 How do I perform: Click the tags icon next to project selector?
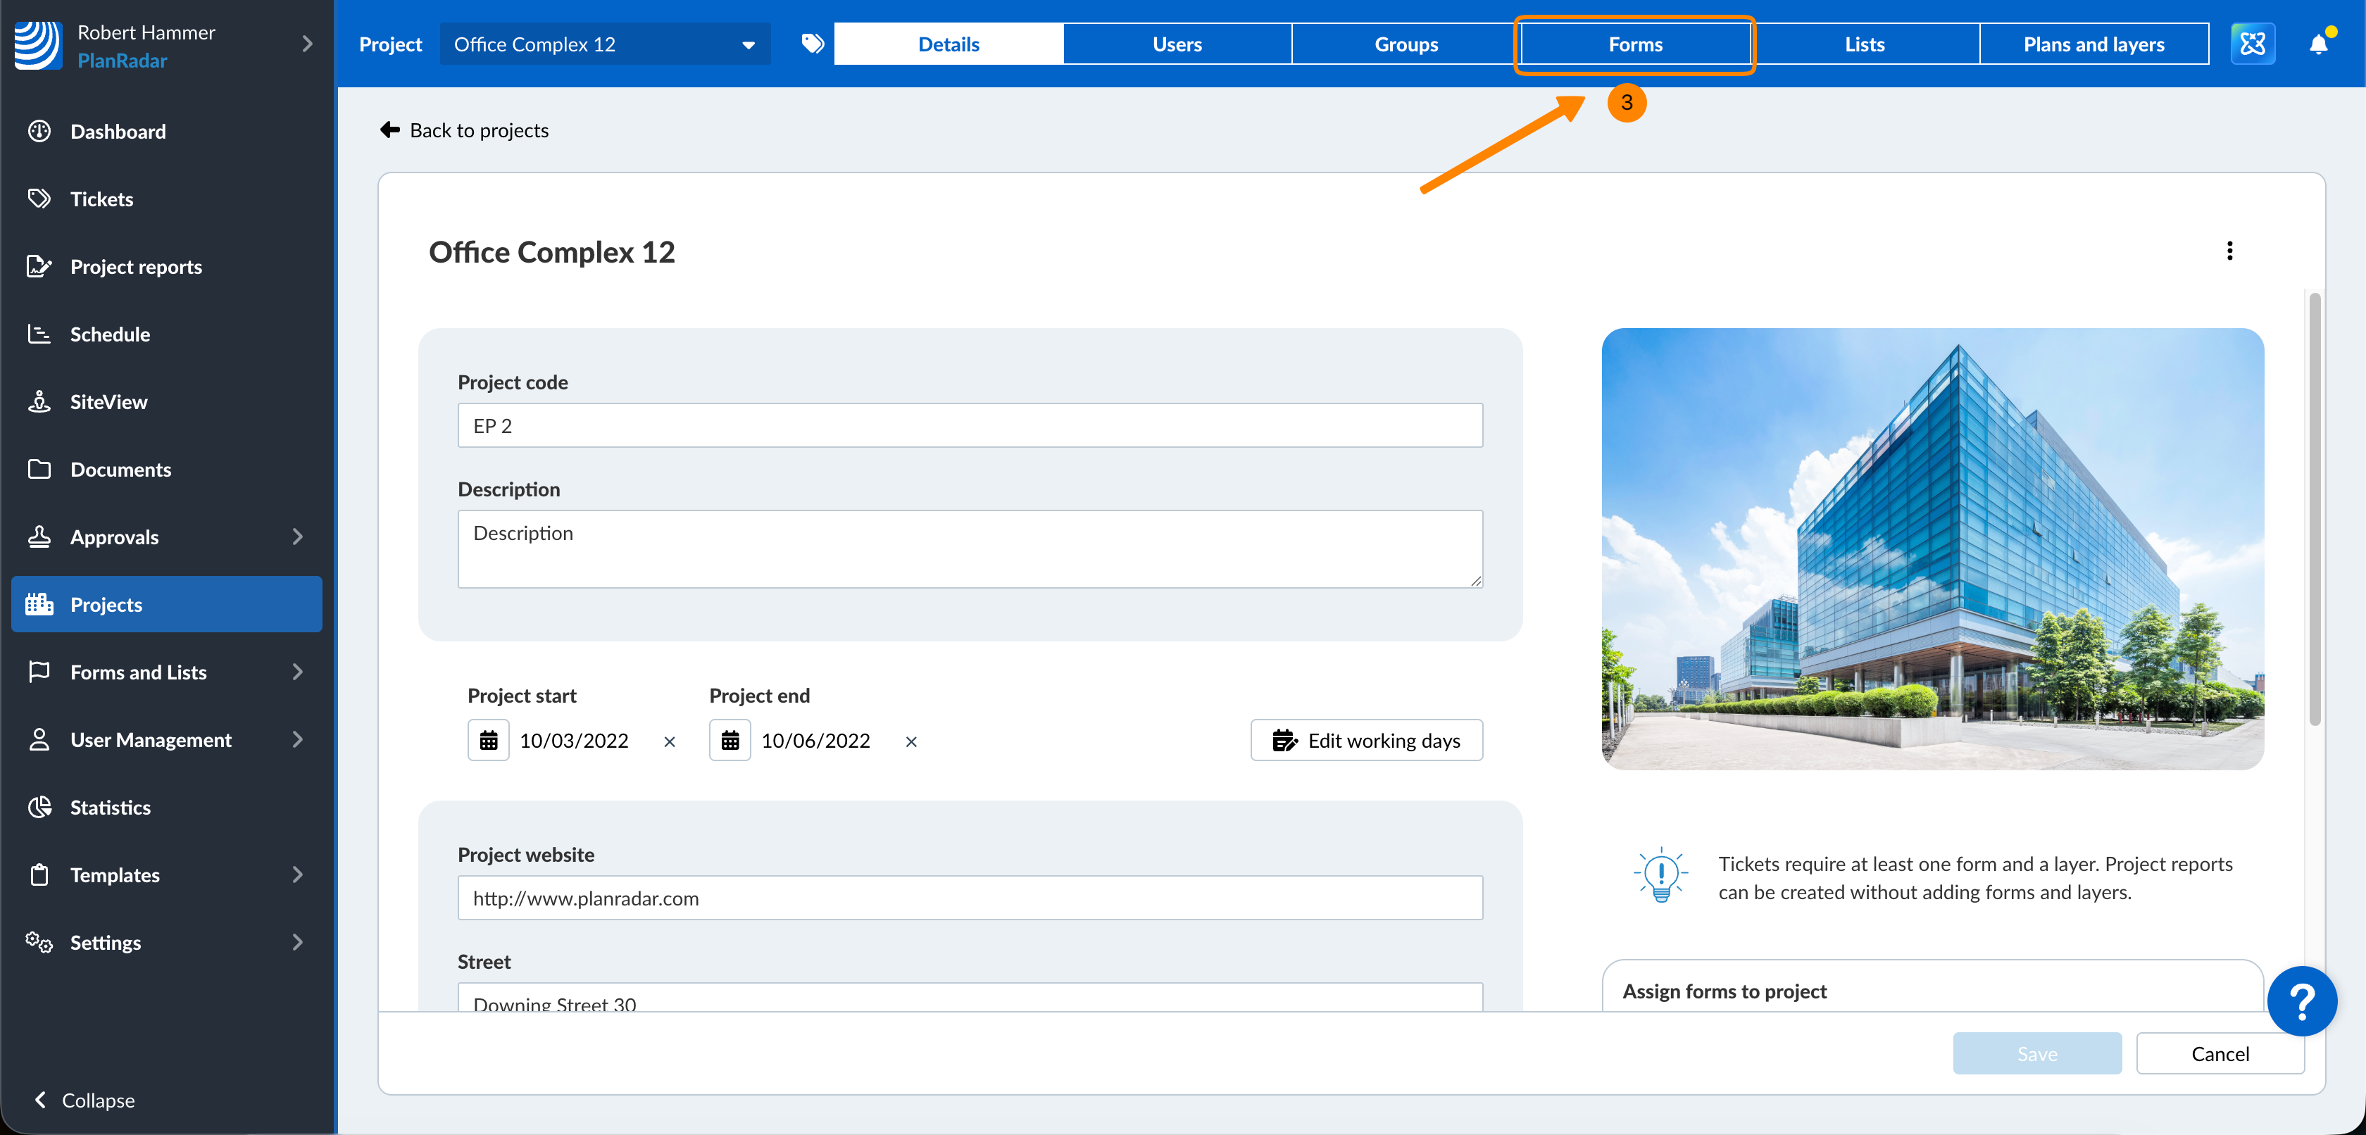point(812,44)
